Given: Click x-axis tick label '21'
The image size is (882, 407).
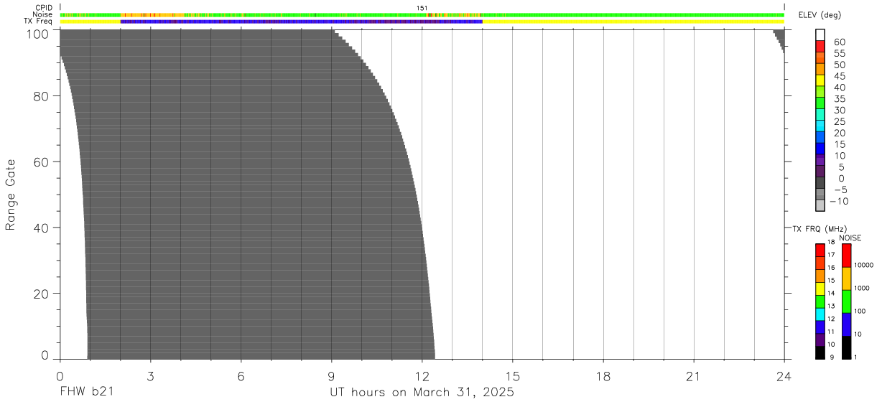Looking at the screenshot, I should coord(694,377).
